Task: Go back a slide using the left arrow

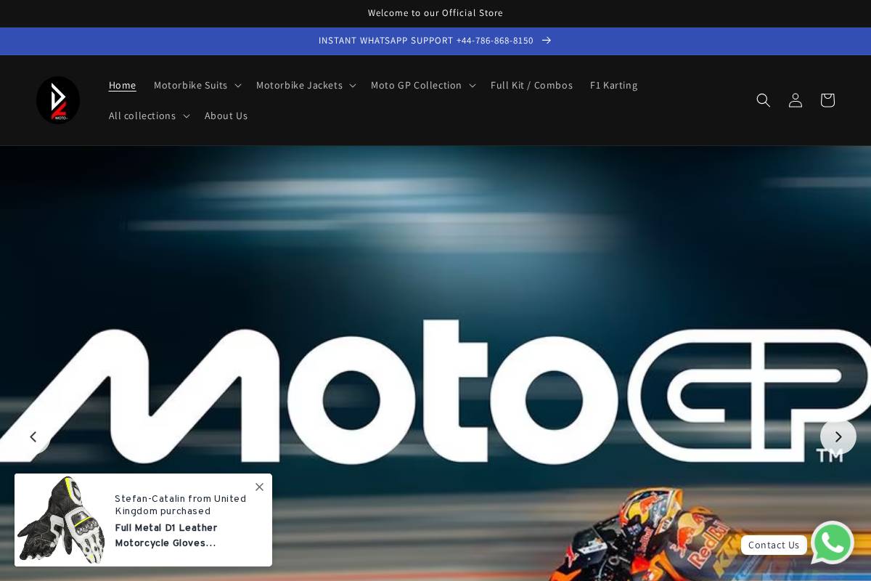Action: pyautogui.click(x=33, y=436)
